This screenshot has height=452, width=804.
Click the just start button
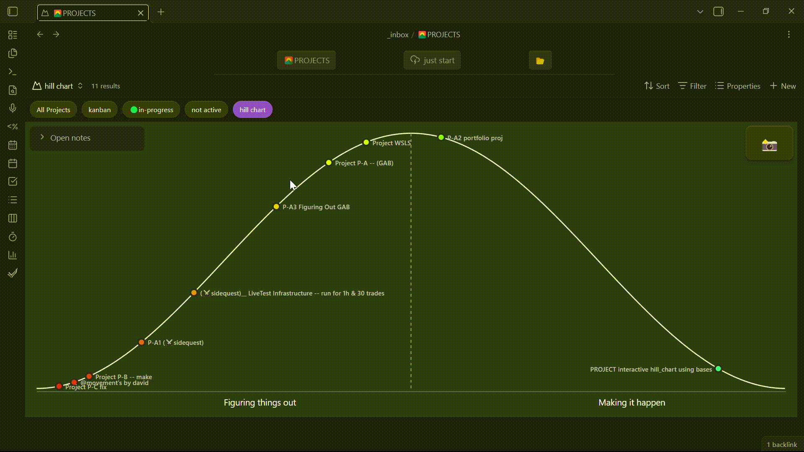click(432, 61)
